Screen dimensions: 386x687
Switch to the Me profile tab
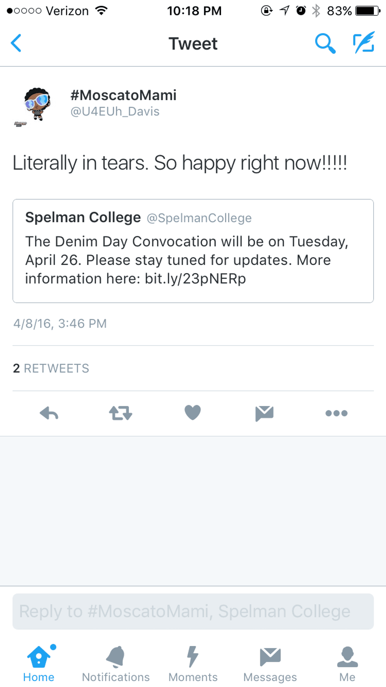(347, 664)
